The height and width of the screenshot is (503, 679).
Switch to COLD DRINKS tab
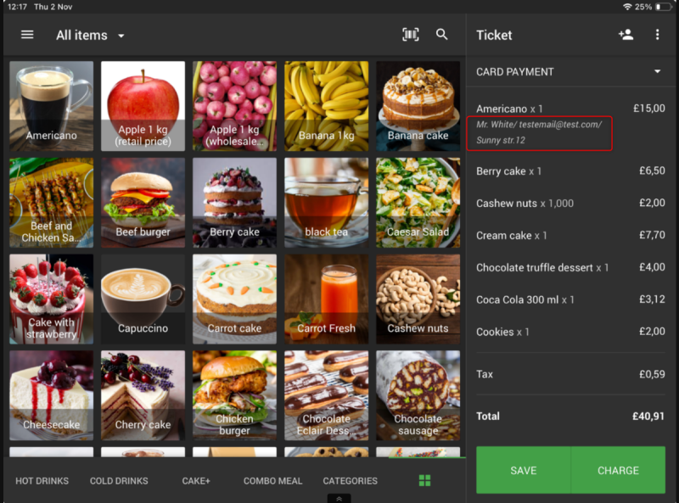coord(119,481)
